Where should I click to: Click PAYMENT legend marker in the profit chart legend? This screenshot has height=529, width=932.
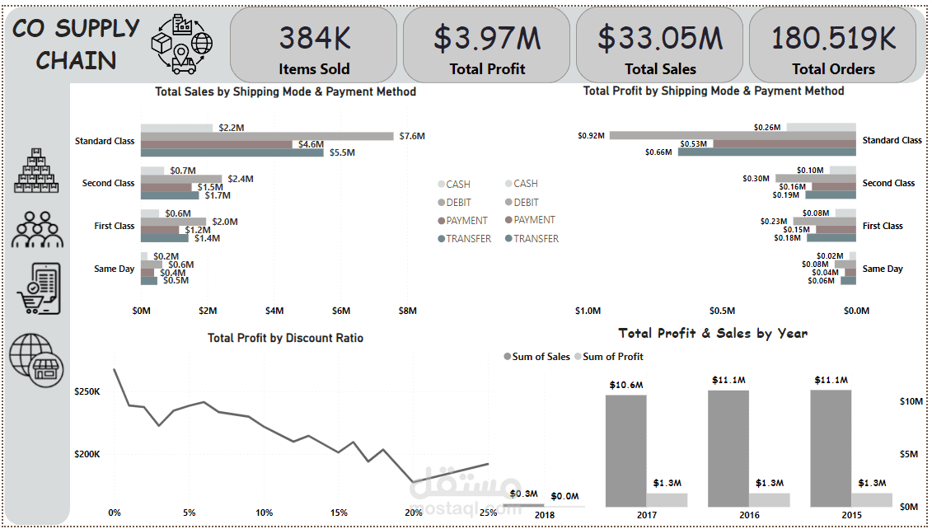[x=508, y=220]
